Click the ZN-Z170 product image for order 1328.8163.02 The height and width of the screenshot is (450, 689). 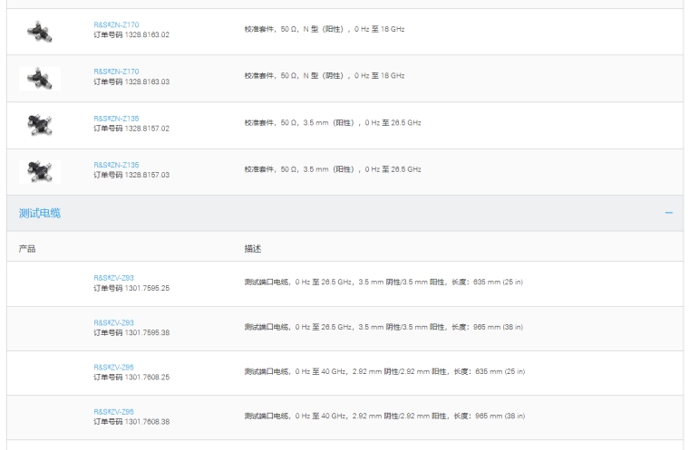[39, 32]
